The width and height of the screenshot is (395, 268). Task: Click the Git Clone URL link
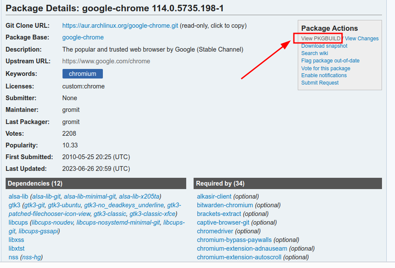(120, 26)
